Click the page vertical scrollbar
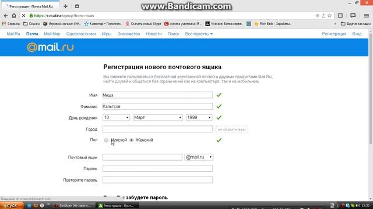The width and height of the screenshot is (373, 209). click(371, 88)
